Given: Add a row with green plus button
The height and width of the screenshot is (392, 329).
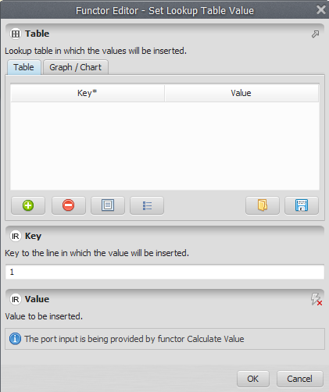Looking at the screenshot, I should click(x=28, y=205).
